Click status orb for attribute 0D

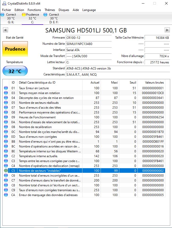tap(6, 136)
